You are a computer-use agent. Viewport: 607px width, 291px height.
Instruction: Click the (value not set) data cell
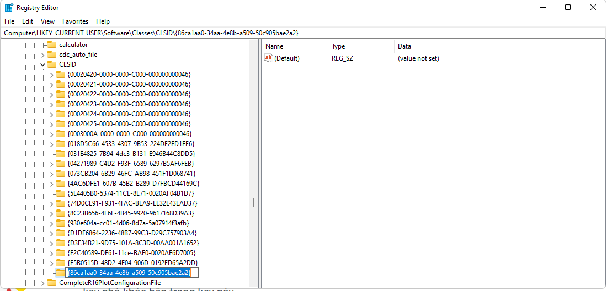pos(418,58)
